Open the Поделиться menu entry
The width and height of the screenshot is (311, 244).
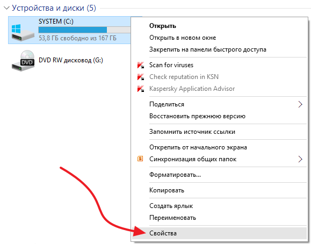coord(219,104)
